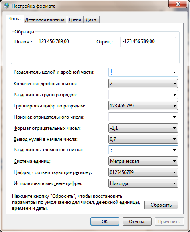Select the Числа tab
190x232 pixels.
(14, 19)
